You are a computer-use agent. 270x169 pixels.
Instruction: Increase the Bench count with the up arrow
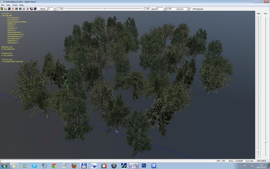click(55, 8)
